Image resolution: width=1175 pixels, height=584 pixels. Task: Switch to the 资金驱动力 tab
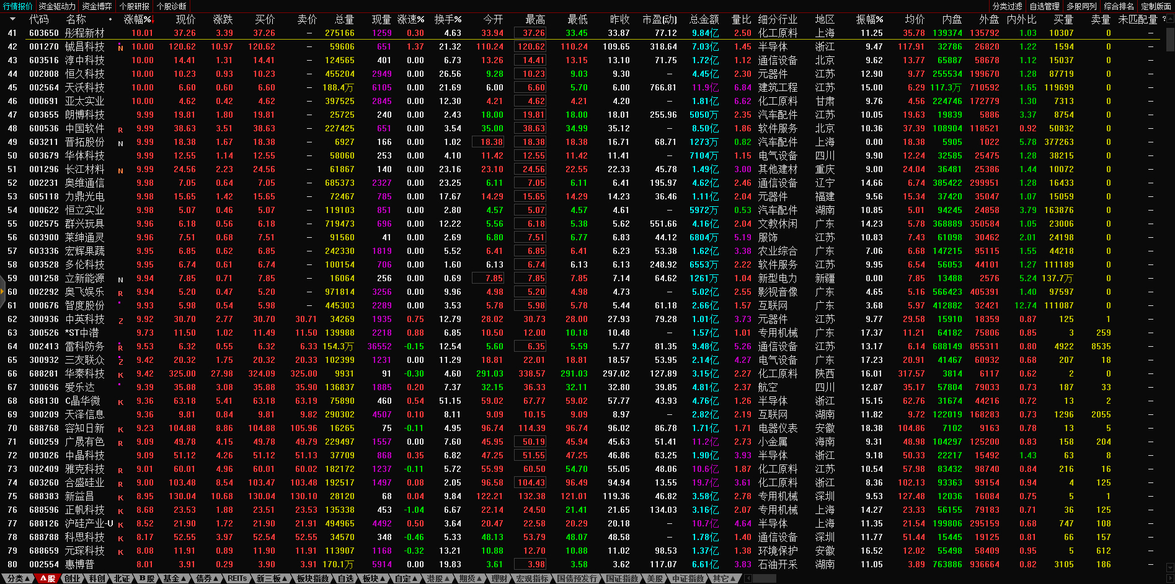click(x=57, y=6)
